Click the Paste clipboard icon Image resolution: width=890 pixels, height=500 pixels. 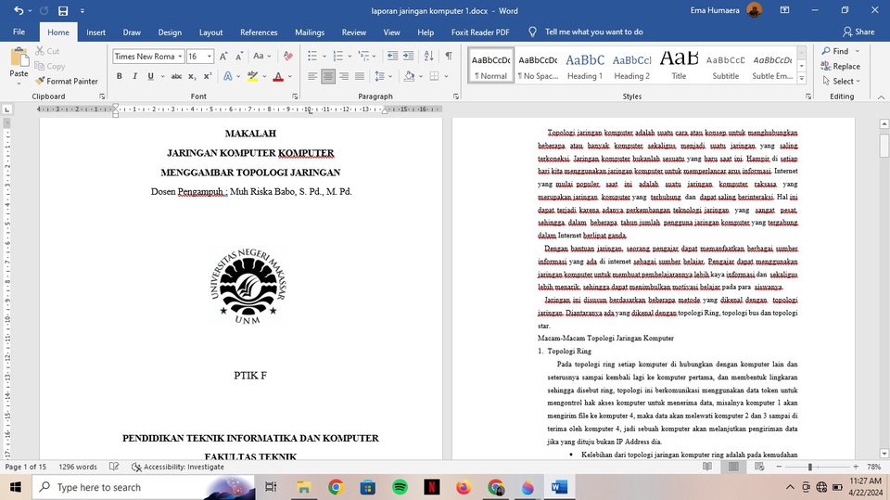[19, 58]
